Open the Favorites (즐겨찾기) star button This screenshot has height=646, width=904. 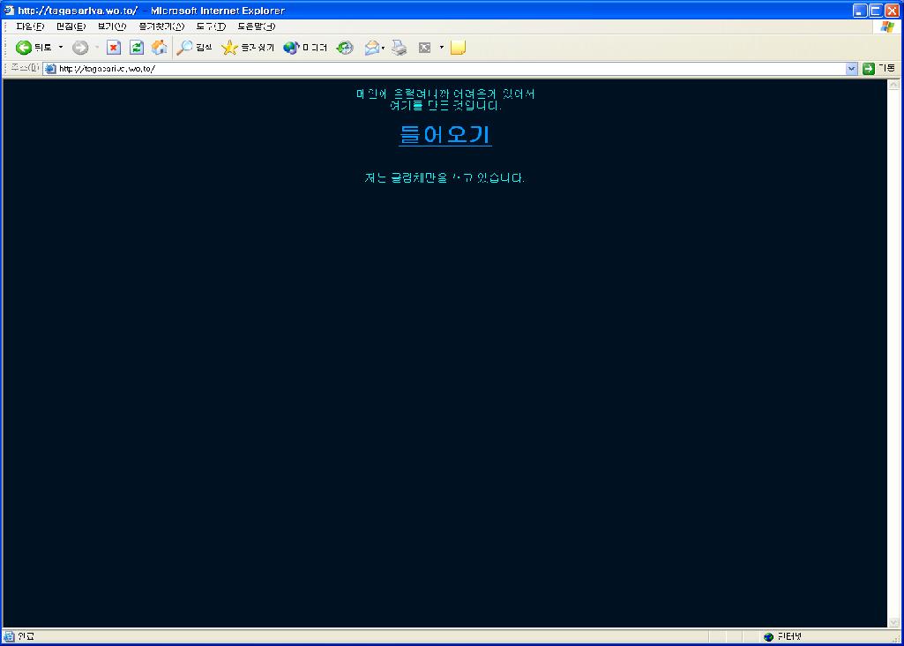(248, 48)
